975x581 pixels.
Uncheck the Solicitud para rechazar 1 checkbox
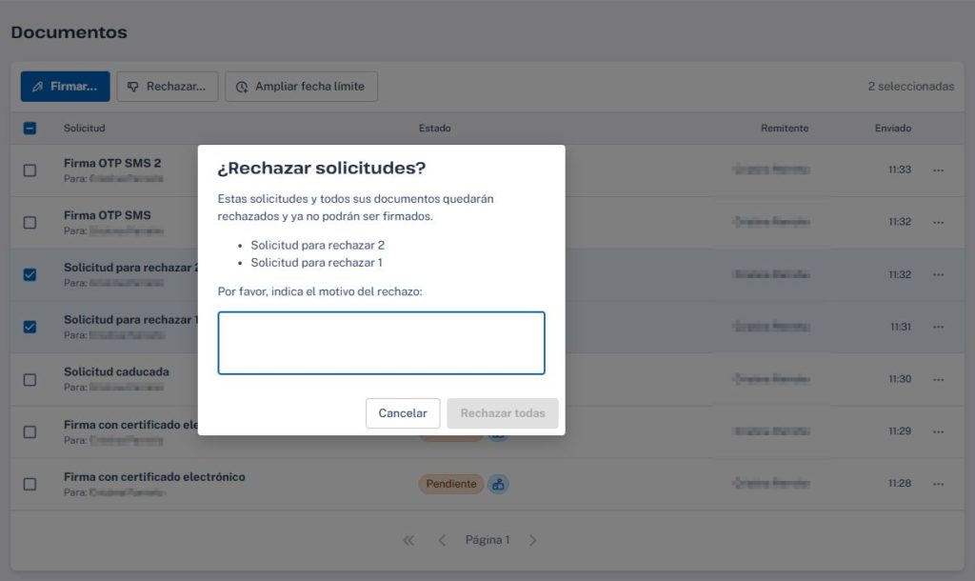click(30, 327)
